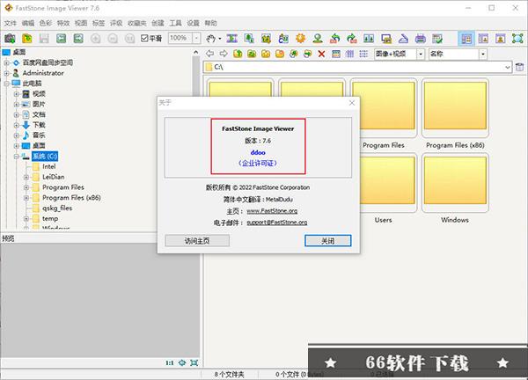Open the 特效 menu
528x380 pixels.
click(63, 23)
